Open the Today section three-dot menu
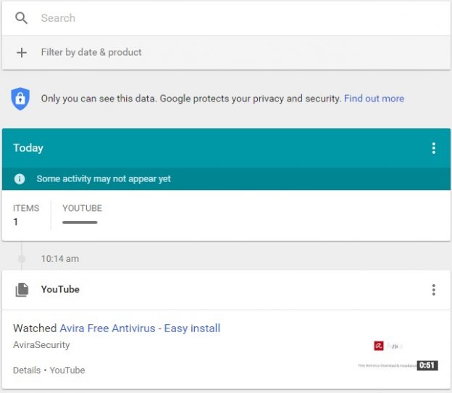 (434, 148)
